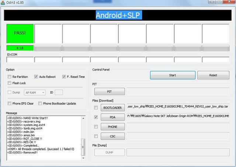Select the 'tomb.img.ext4' log line
This screenshot has height=167, width=236.
[25, 128]
